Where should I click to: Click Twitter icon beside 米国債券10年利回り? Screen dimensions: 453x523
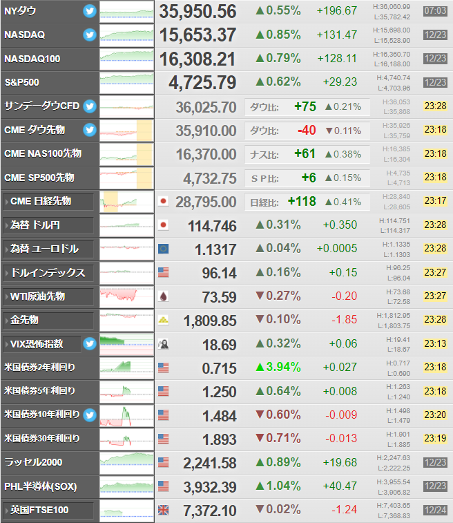[89, 415]
